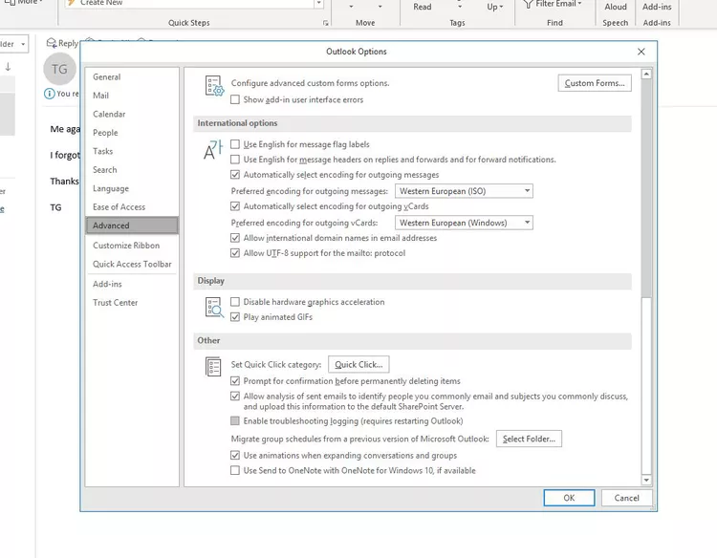Toggle auto-select encoding for outgoing messages
The width and height of the screenshot is (717, 558).
[x=235, y=175]
